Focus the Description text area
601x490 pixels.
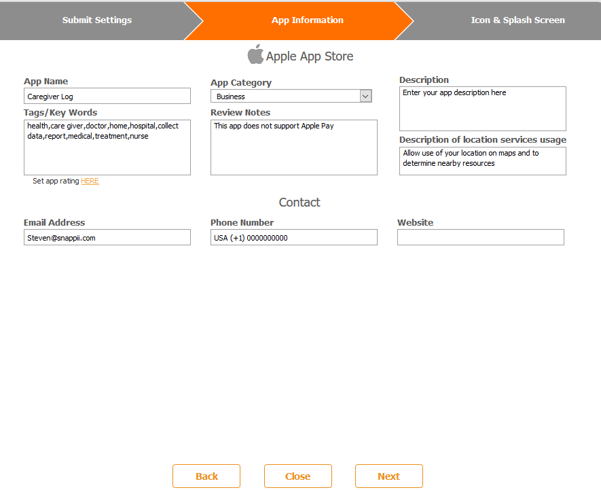(x=483, y=109)
